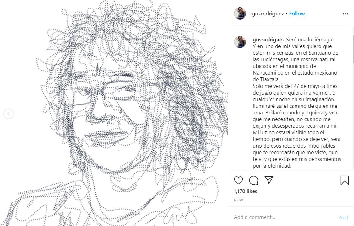Like the post with heart icon

[238, 180]
